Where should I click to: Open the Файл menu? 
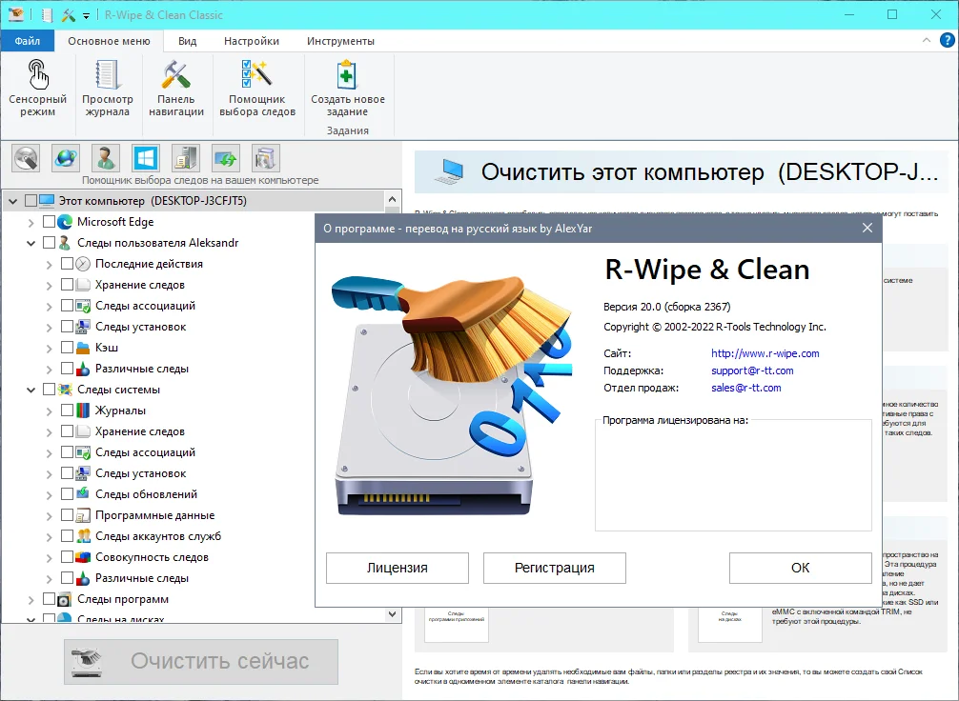pos(28,41)
